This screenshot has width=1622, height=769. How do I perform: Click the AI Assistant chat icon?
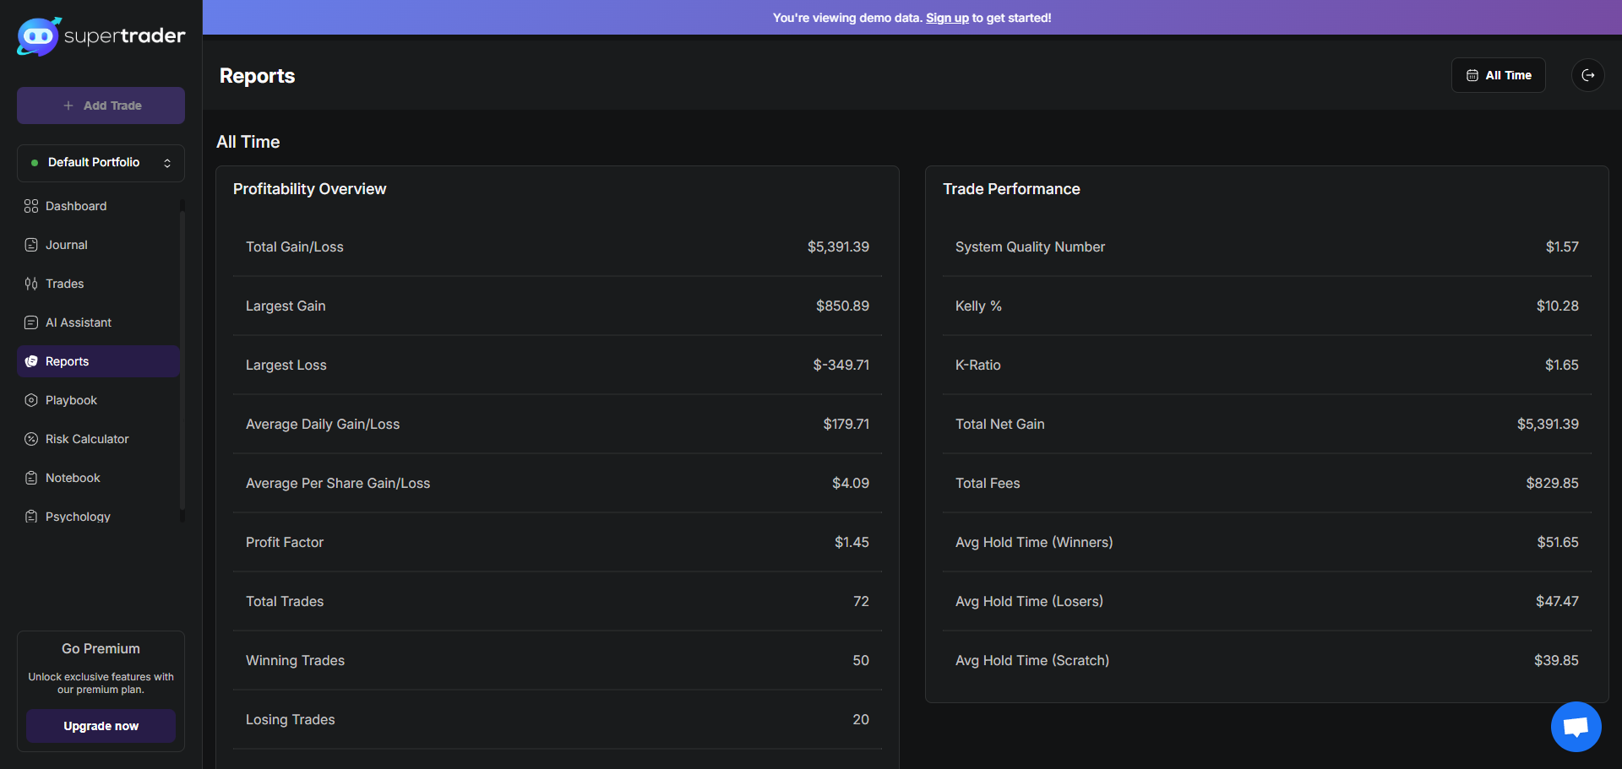(31, 322)
